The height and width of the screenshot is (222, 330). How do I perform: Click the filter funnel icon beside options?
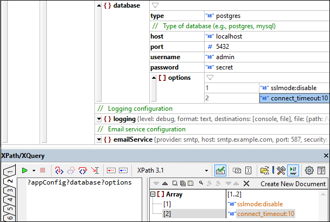pos(210,78)
